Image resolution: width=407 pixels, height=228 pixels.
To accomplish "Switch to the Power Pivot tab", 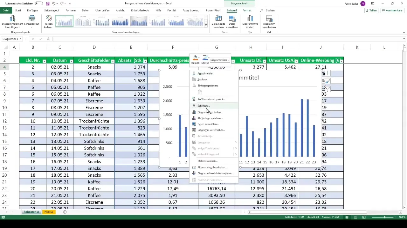I will (x=213, y=10).
